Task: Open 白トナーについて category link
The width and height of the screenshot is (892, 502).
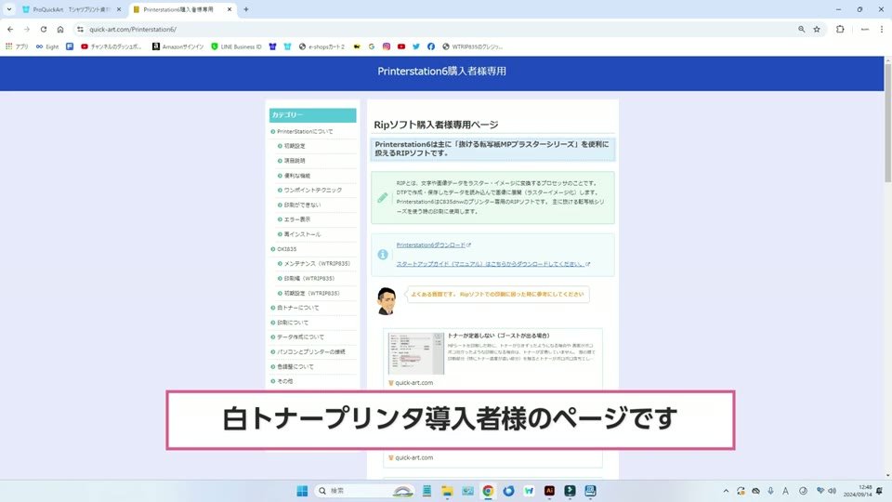Action: [x=297, y=308]
